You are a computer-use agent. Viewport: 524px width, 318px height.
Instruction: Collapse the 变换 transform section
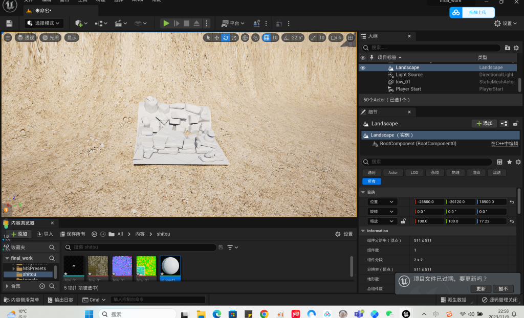coord(363,192)
